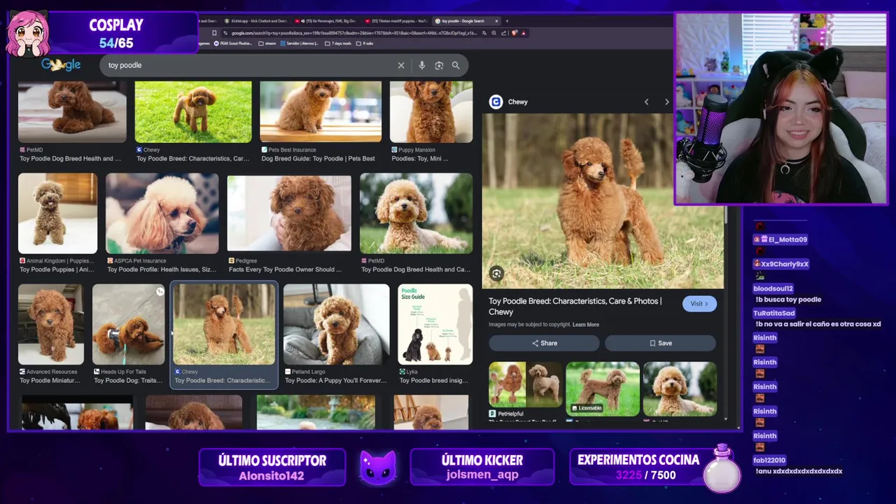Open the 7 days mods bookmarks folder
896x504 pixels.
pos(339,43)
